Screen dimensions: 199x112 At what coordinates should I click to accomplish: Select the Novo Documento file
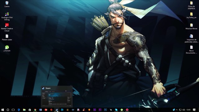pos(192,50)
